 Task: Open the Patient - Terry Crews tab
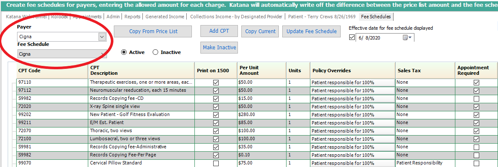[x=321, y=17]
